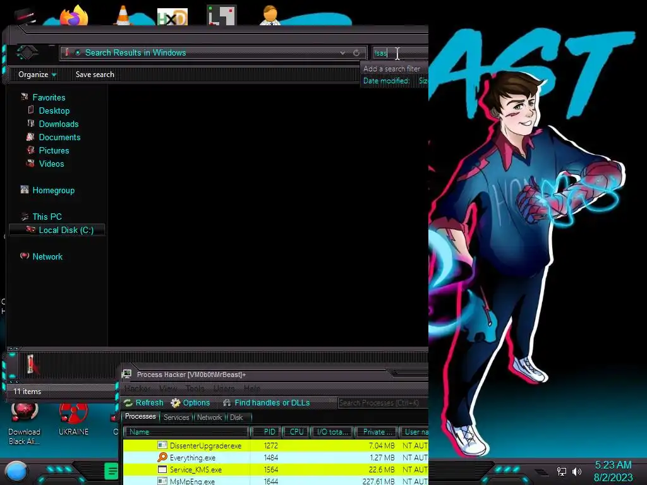Select MsMpEng.exe process row
This screenshot has height=485, width=647.
pos(275,481)
